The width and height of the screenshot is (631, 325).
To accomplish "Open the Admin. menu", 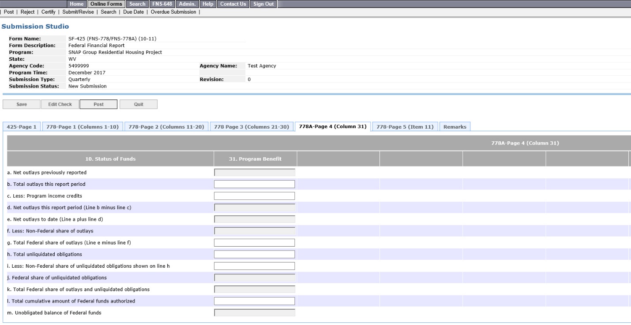I will click(188, 4).
